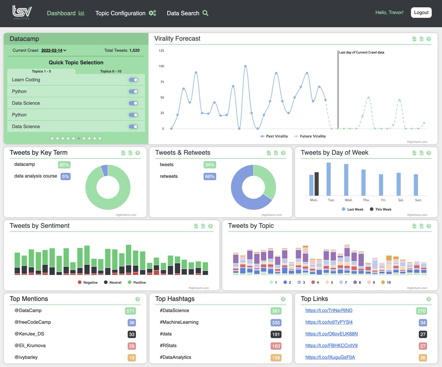This screenshot has height=367, width=442.
Task: Download Virality Forecast data as CSV
Action: [x=414, y=39]
